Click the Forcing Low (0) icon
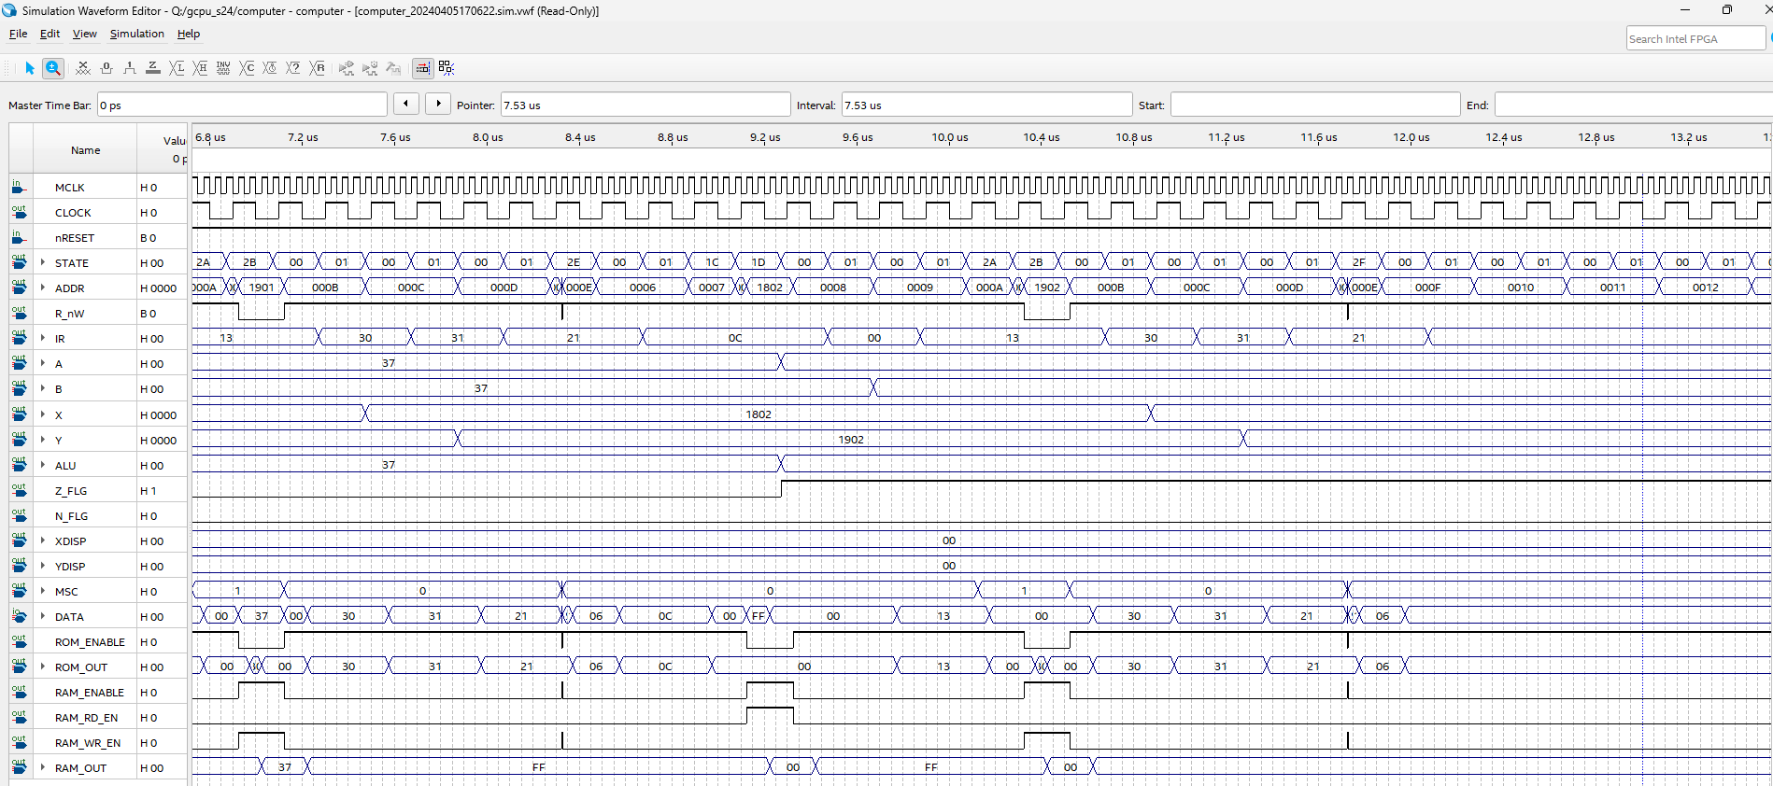 pos(106,68)
